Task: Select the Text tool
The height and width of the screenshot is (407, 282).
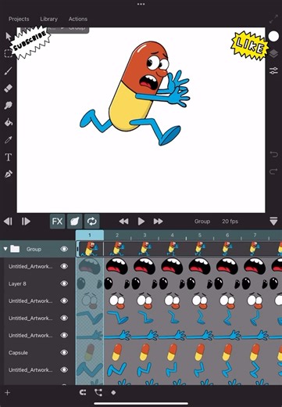Action: click(x=9, y=157)
